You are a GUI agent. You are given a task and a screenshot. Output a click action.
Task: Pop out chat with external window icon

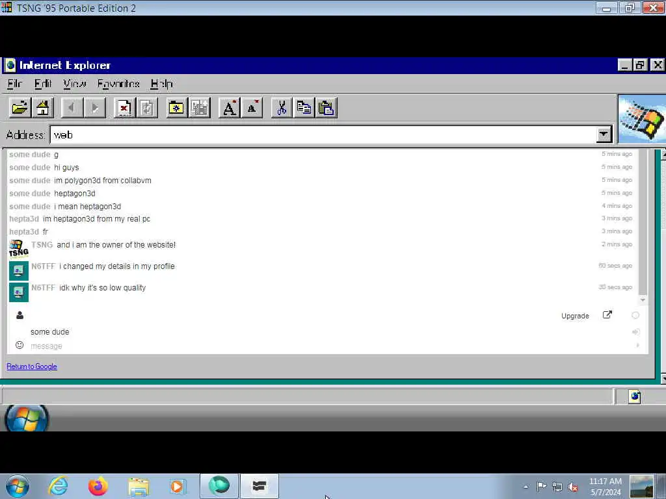607,315
